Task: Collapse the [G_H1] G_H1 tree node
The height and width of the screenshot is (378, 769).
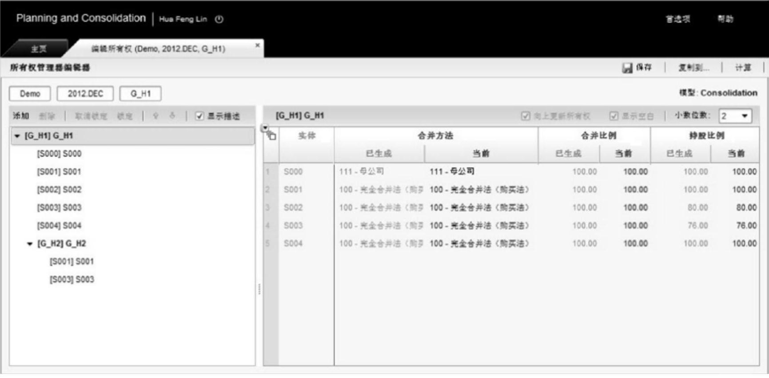Action: 17,136
